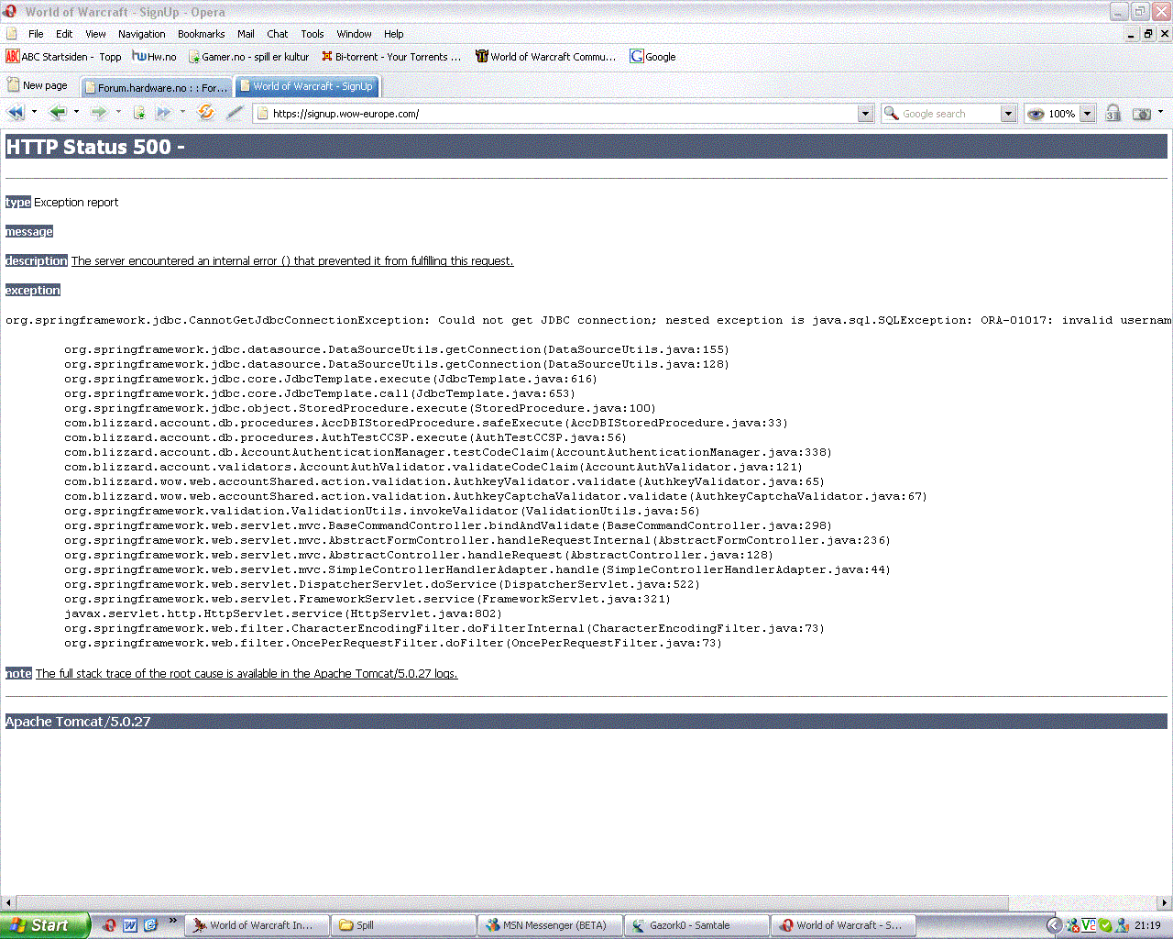
Task: Switch to MSN Messenger (BETA) taskbar button
Action: 550,925
